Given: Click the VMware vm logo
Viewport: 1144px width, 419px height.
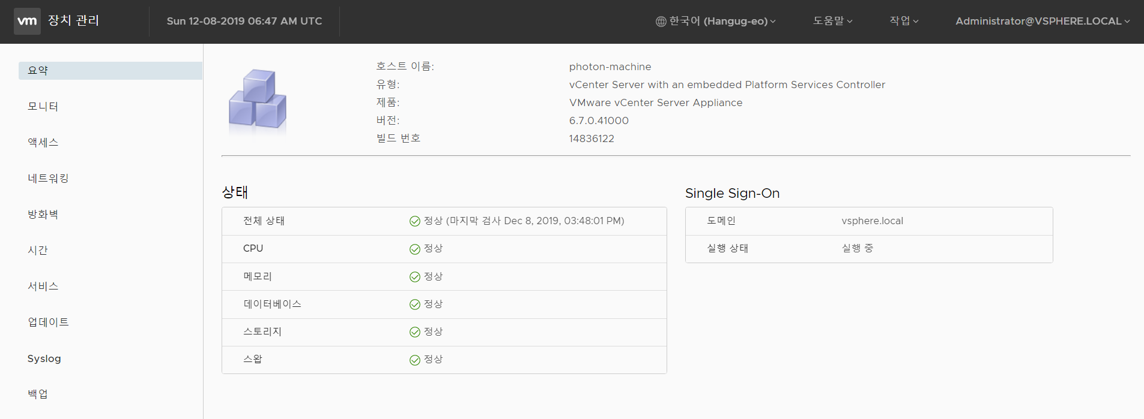Looking at the screenshot, I should [x=27, y=21].
